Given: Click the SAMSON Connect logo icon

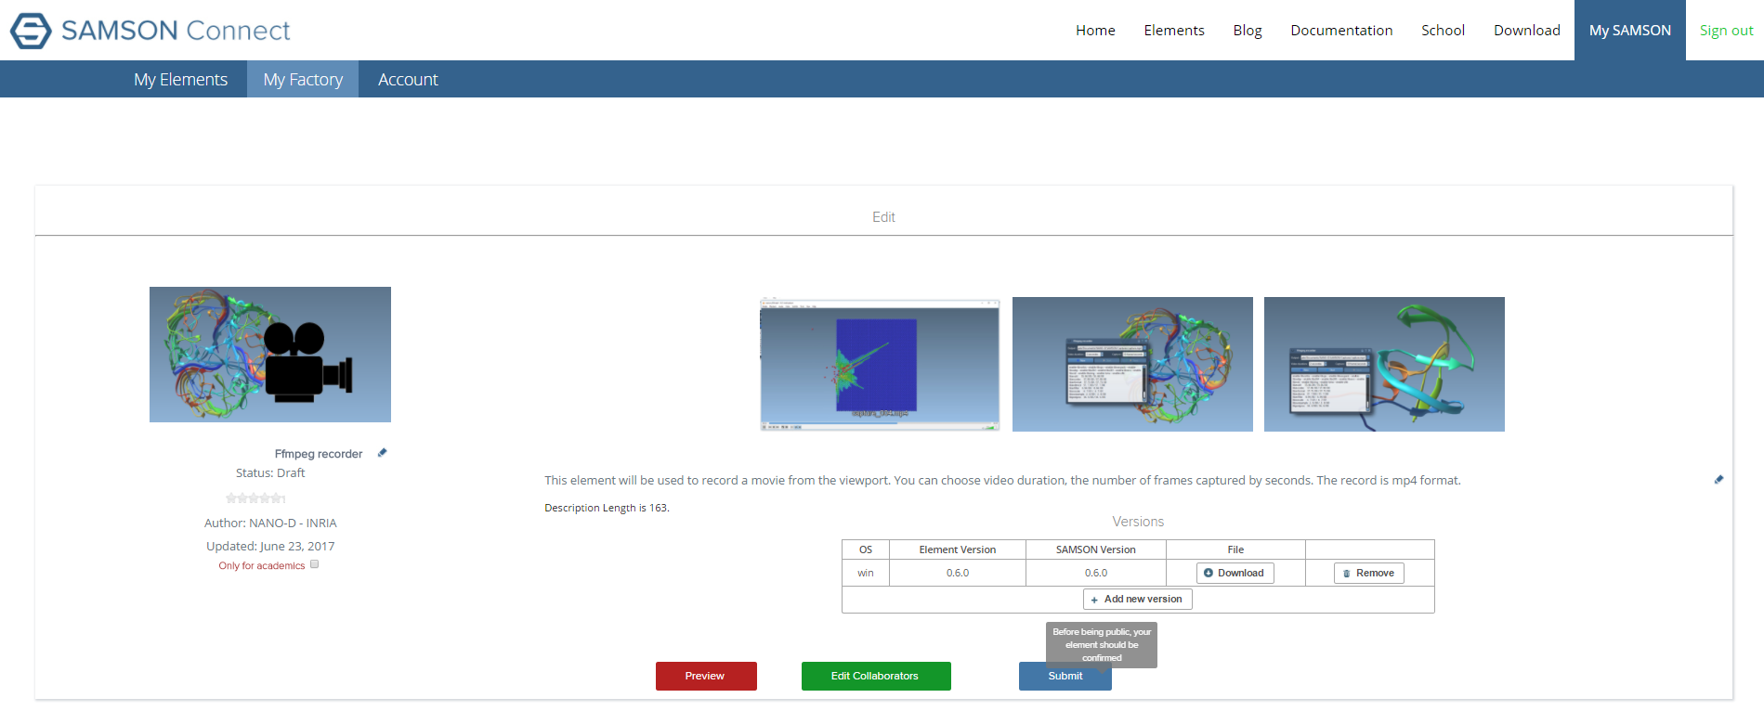Looking at the screenshot, I should click(x=31, y=31).
